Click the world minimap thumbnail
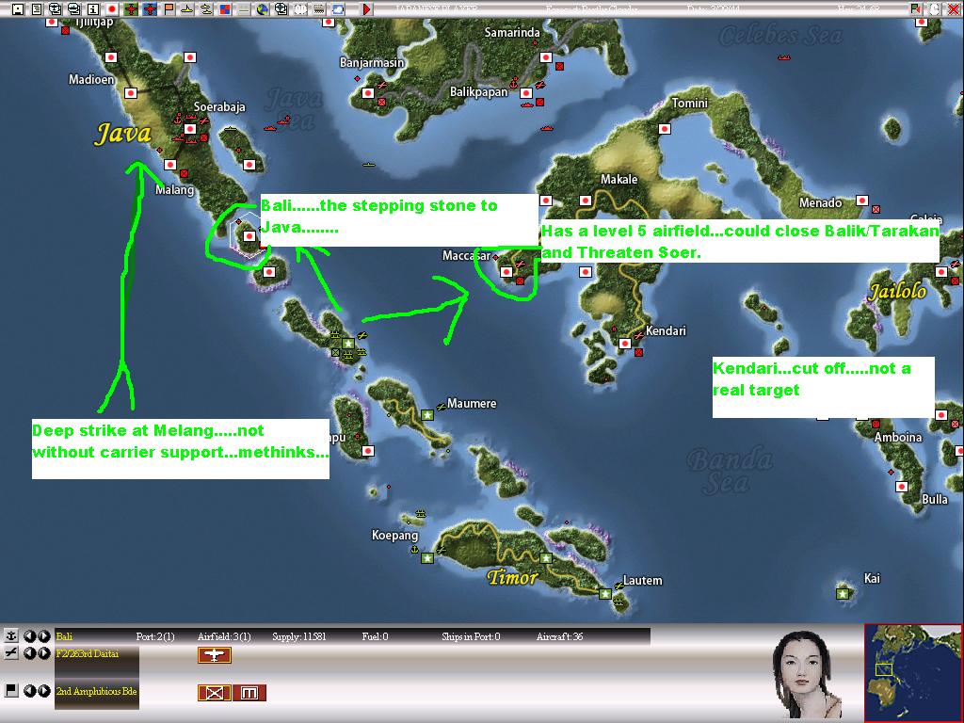This screenshot has width=964, height=723. pyautogui.click(x=913, y=672)
